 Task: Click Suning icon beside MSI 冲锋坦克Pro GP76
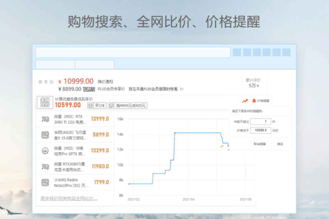pos(45,150)
